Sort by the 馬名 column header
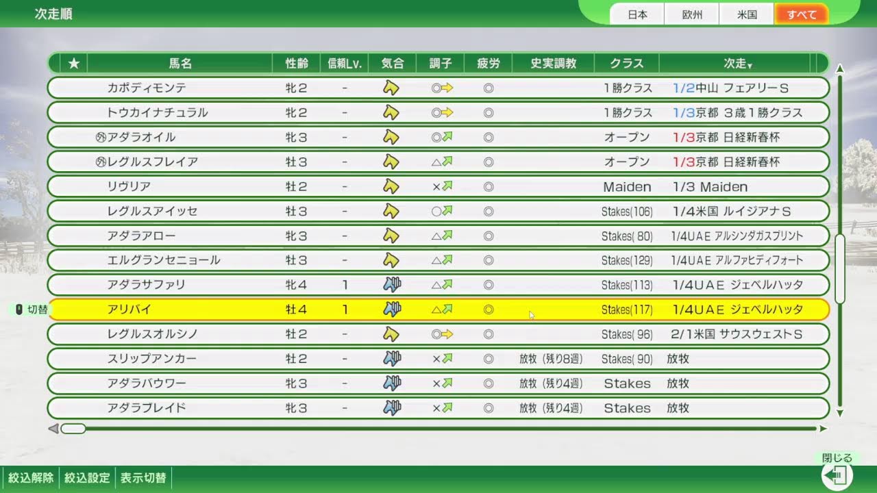Screen dimensions: 877x493 [180, 64]
